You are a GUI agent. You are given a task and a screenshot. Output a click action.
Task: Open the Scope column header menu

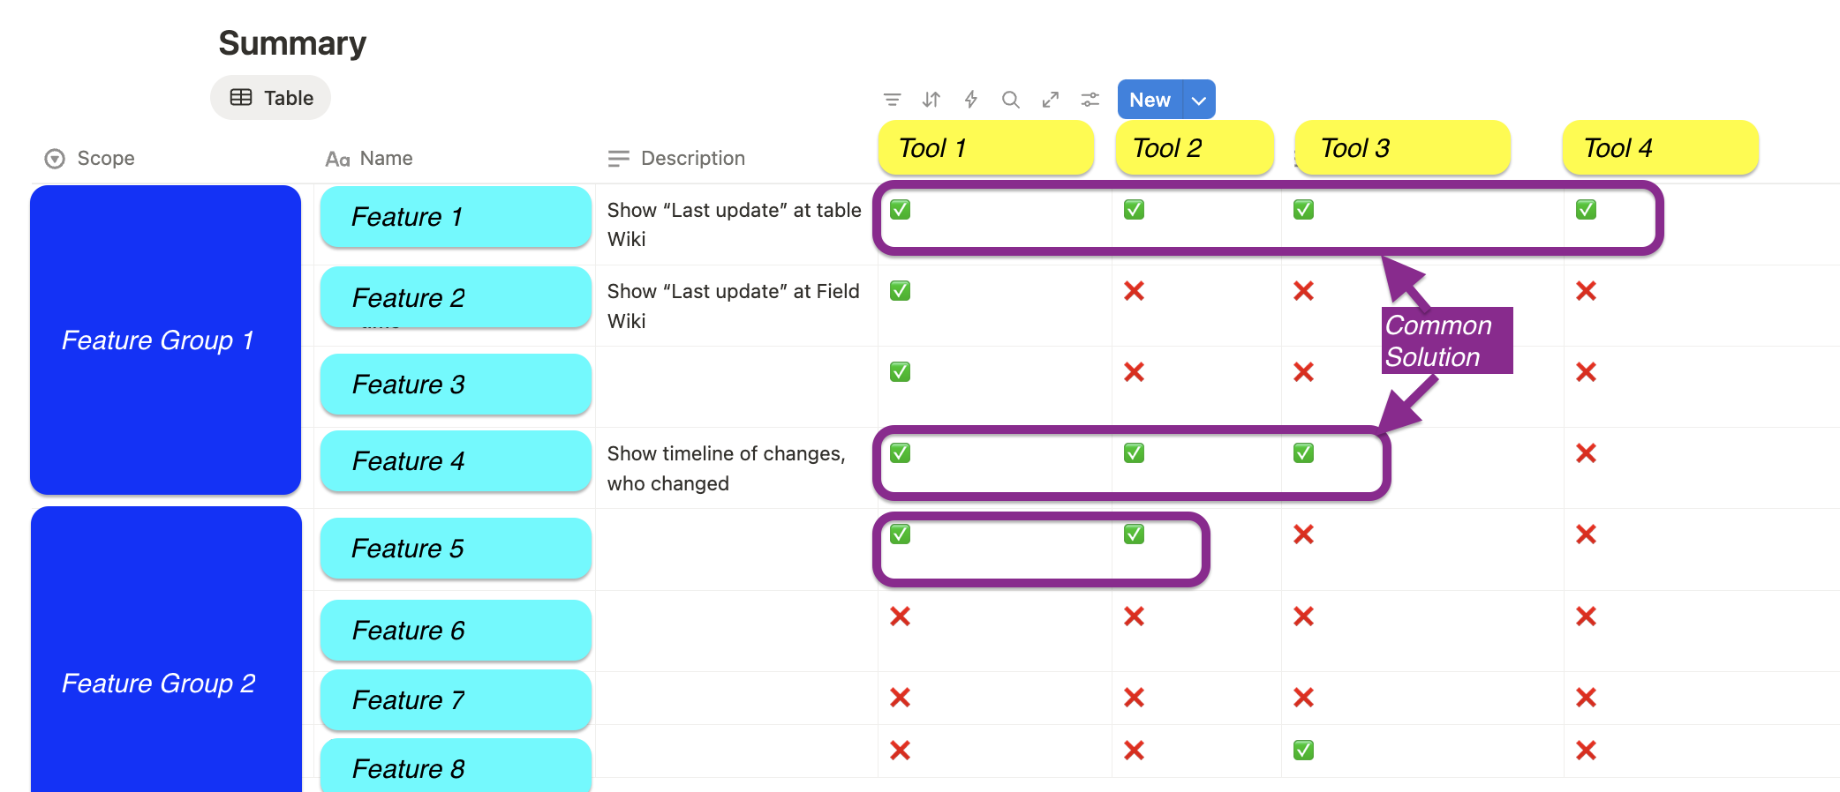point(106,159)
